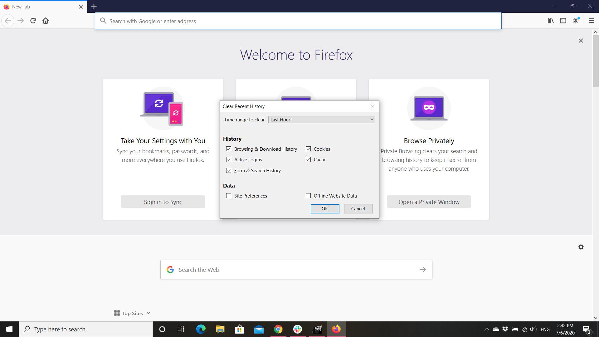
Task: Click the scrollbar down arrow
Action: [596, 318]
